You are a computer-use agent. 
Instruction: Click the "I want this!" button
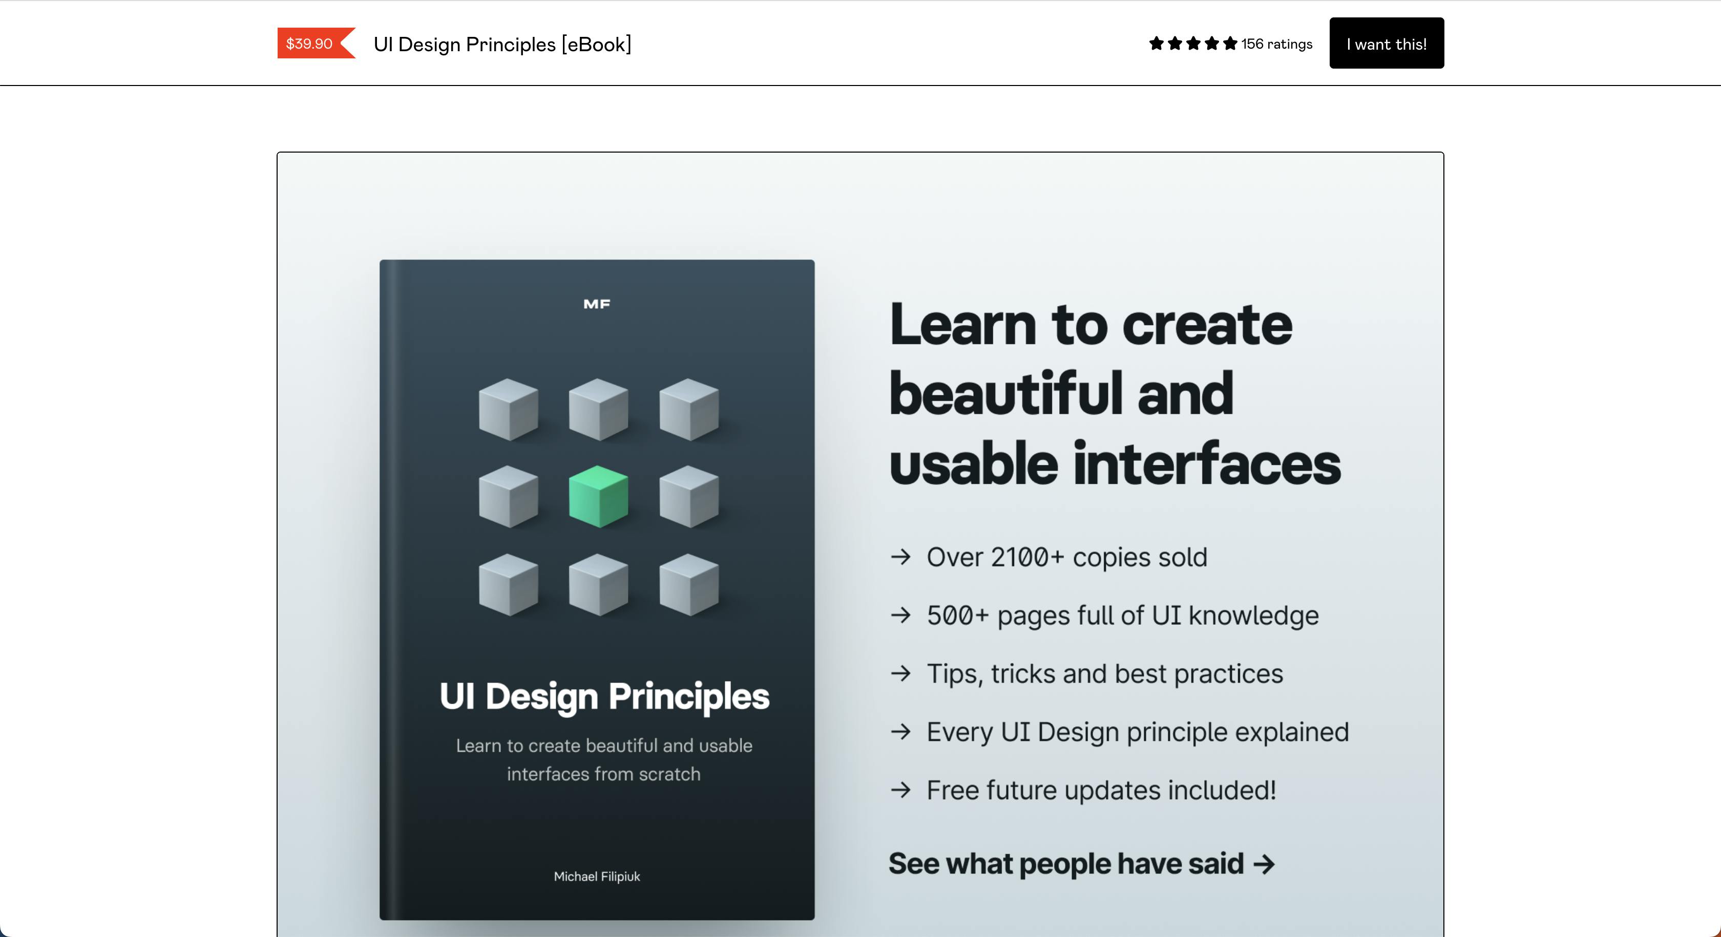1386,44
